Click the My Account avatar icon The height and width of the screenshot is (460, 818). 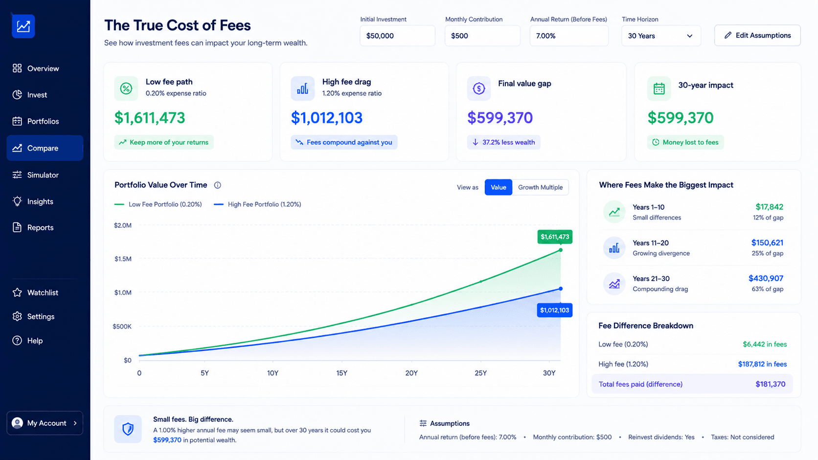[x=17, y=423]
